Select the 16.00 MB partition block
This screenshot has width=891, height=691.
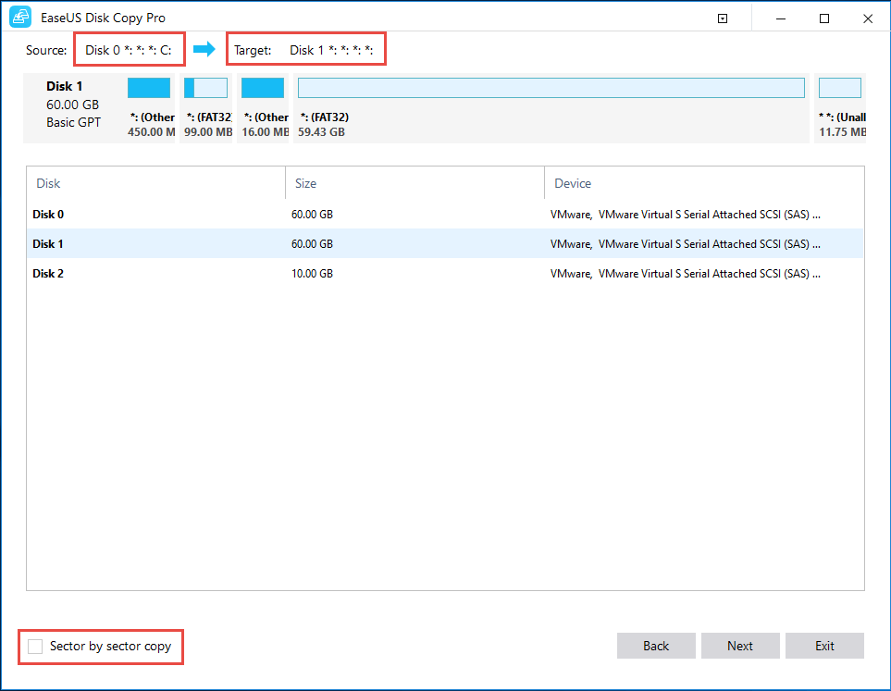[x=262, y=87]
